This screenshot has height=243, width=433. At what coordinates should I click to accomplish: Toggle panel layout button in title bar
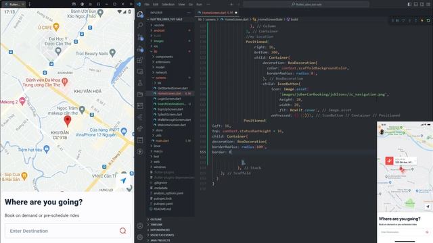pos(415,4)
